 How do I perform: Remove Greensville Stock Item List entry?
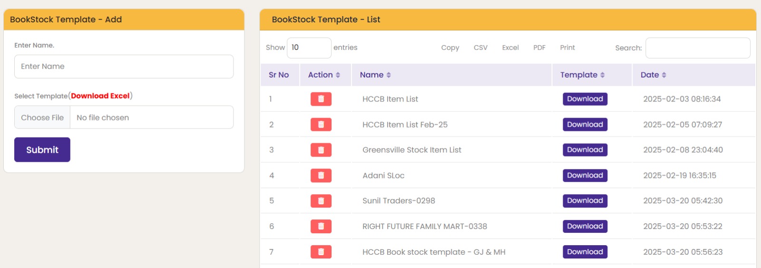(321, 150)
